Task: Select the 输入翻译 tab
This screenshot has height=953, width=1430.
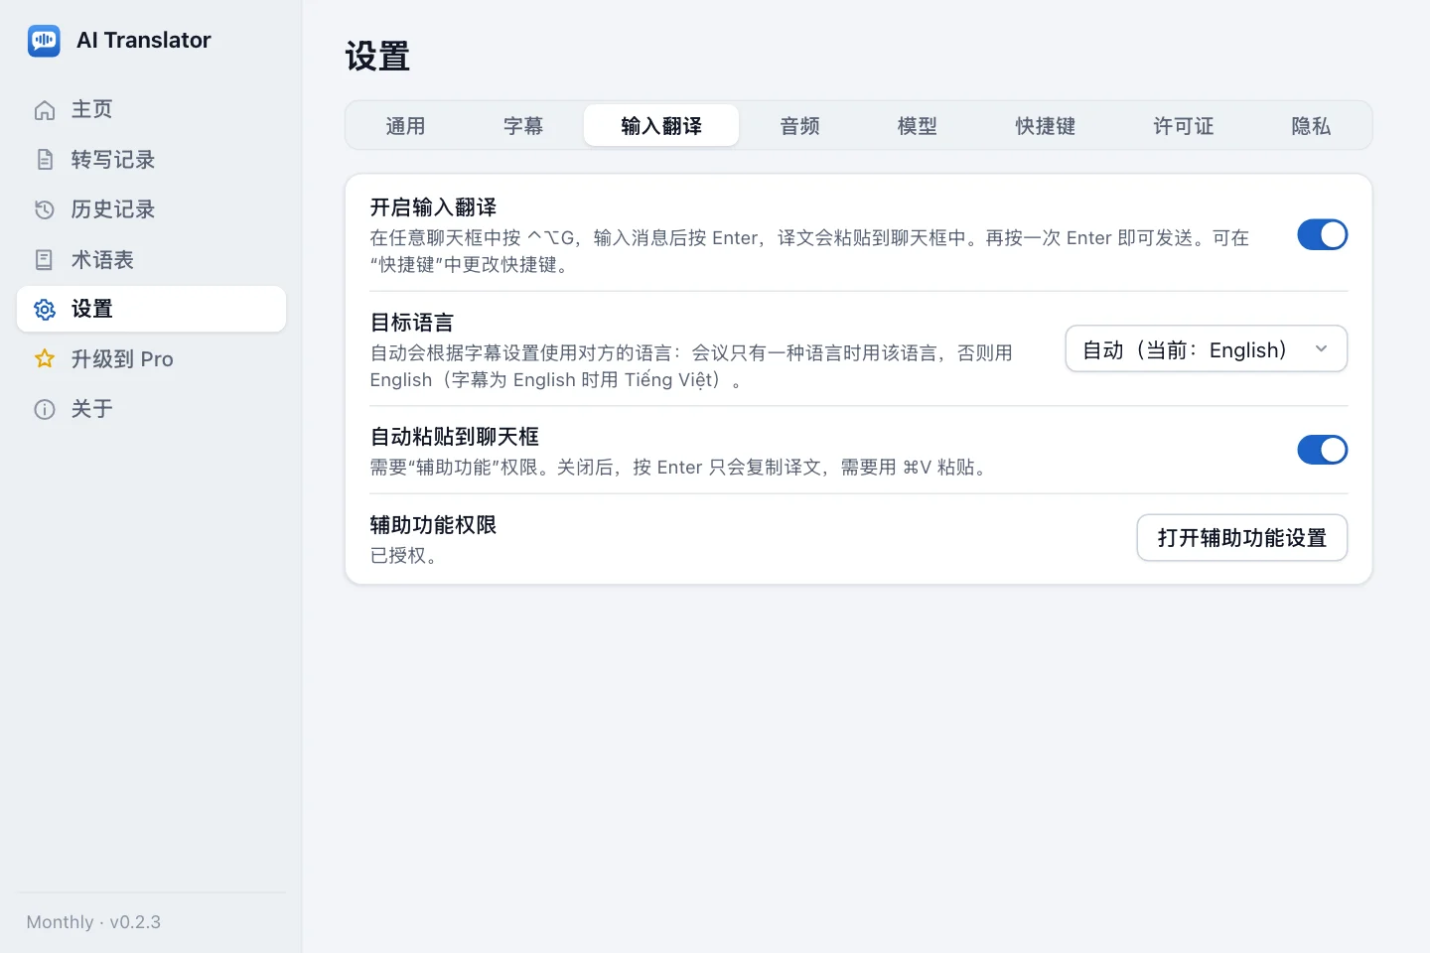Action: coord(661,126)
